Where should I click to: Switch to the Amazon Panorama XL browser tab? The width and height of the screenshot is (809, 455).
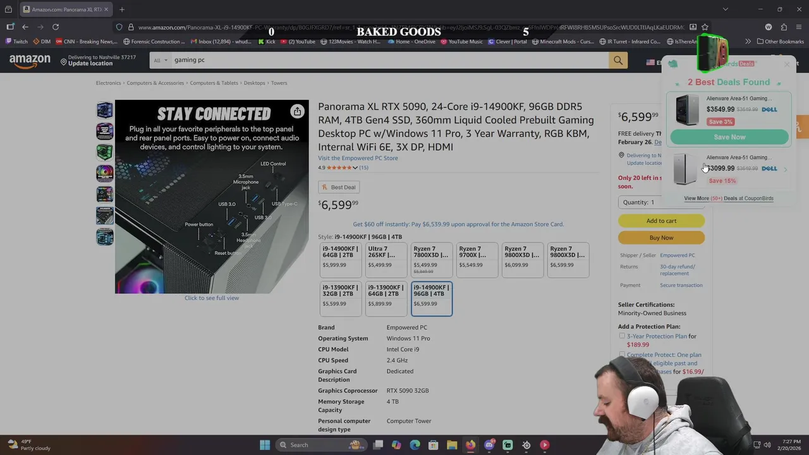coord(65,9)
